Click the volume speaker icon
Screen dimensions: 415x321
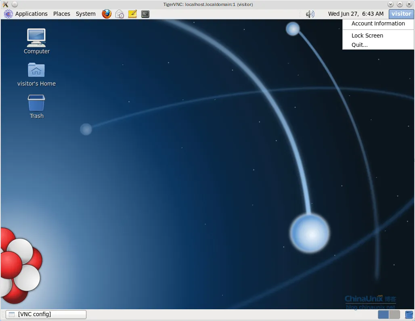point(310,14)
